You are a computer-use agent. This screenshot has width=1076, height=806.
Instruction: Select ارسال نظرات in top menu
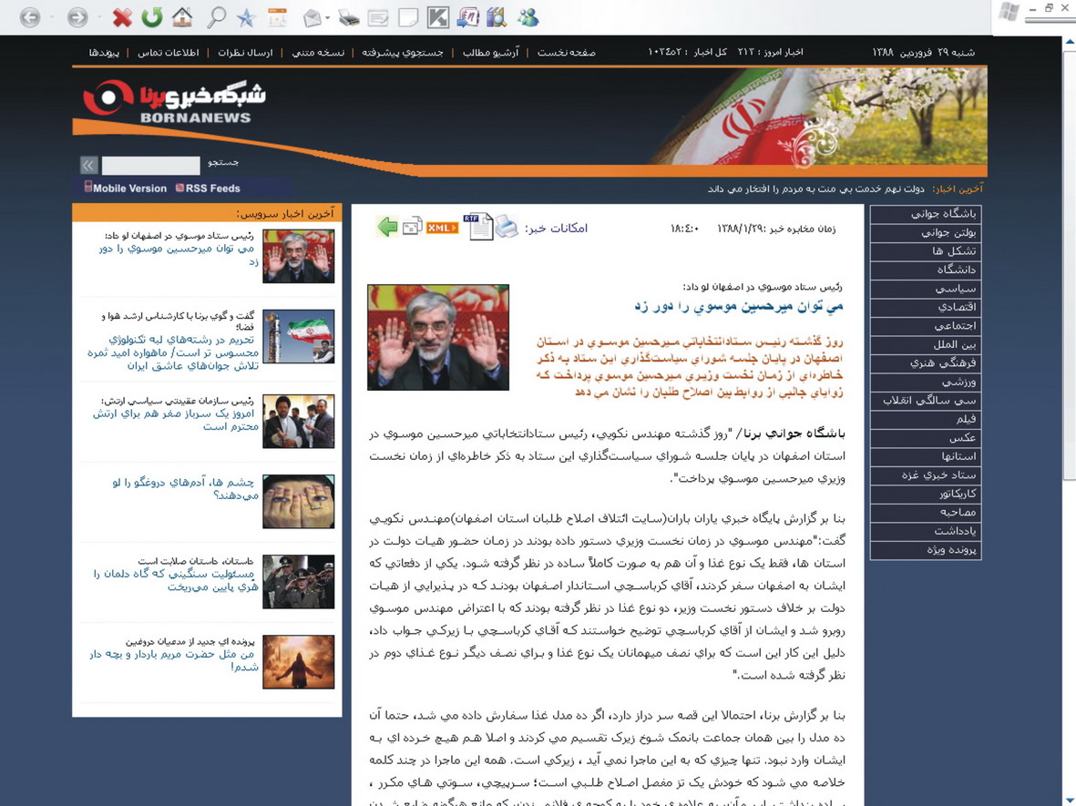[x=245, y=52]
